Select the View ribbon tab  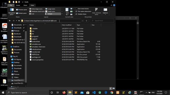pyautogui.click(x=32, y=5)
